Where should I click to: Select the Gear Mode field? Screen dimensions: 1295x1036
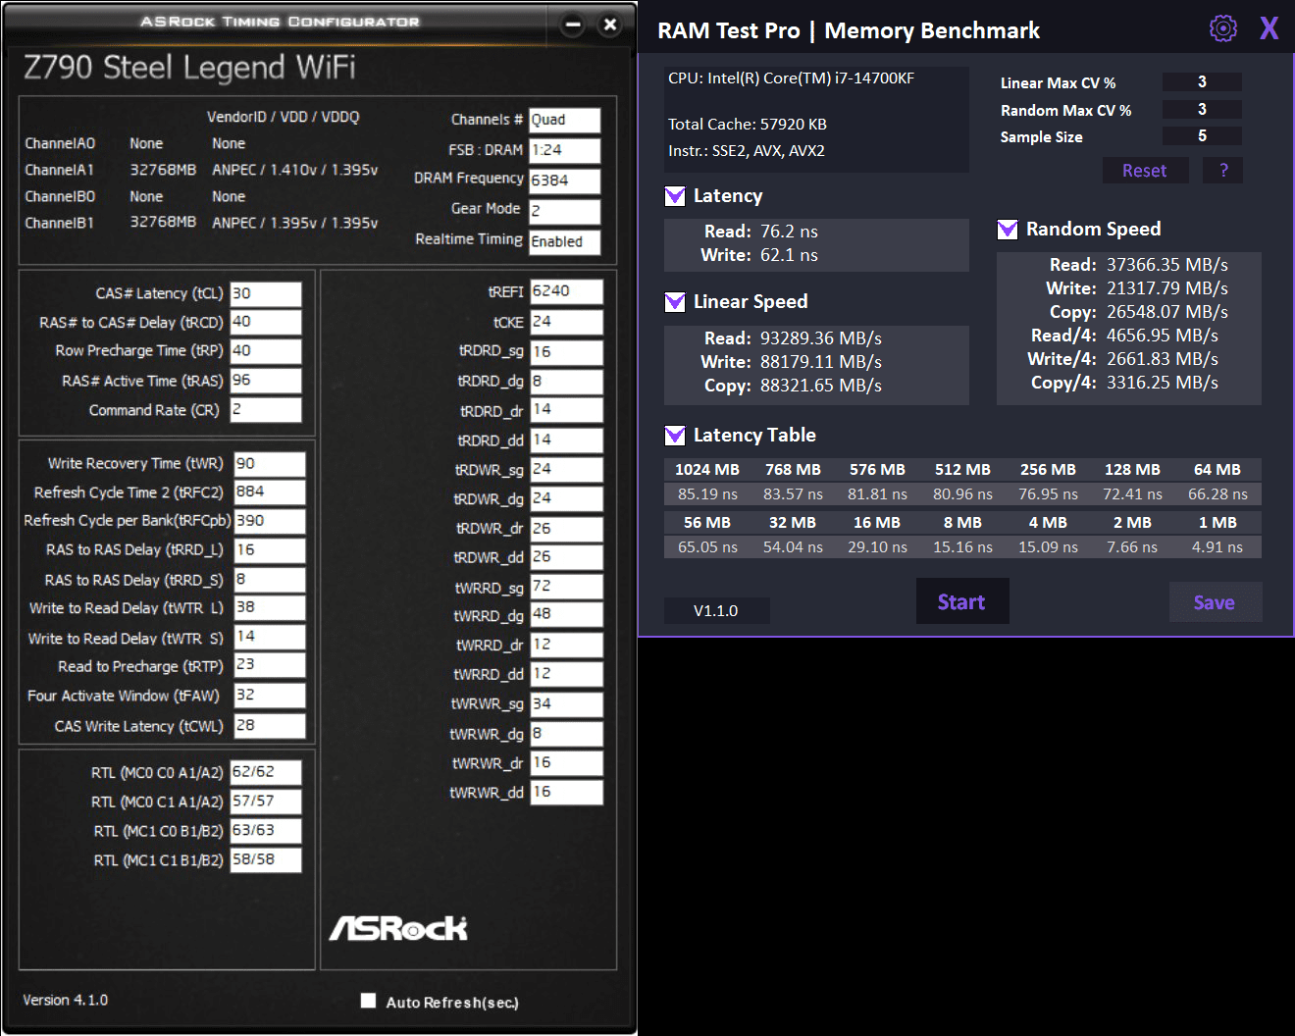(x=564, y=212)
